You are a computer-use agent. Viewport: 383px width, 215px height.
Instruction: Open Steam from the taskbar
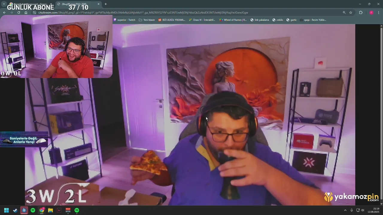15,210
